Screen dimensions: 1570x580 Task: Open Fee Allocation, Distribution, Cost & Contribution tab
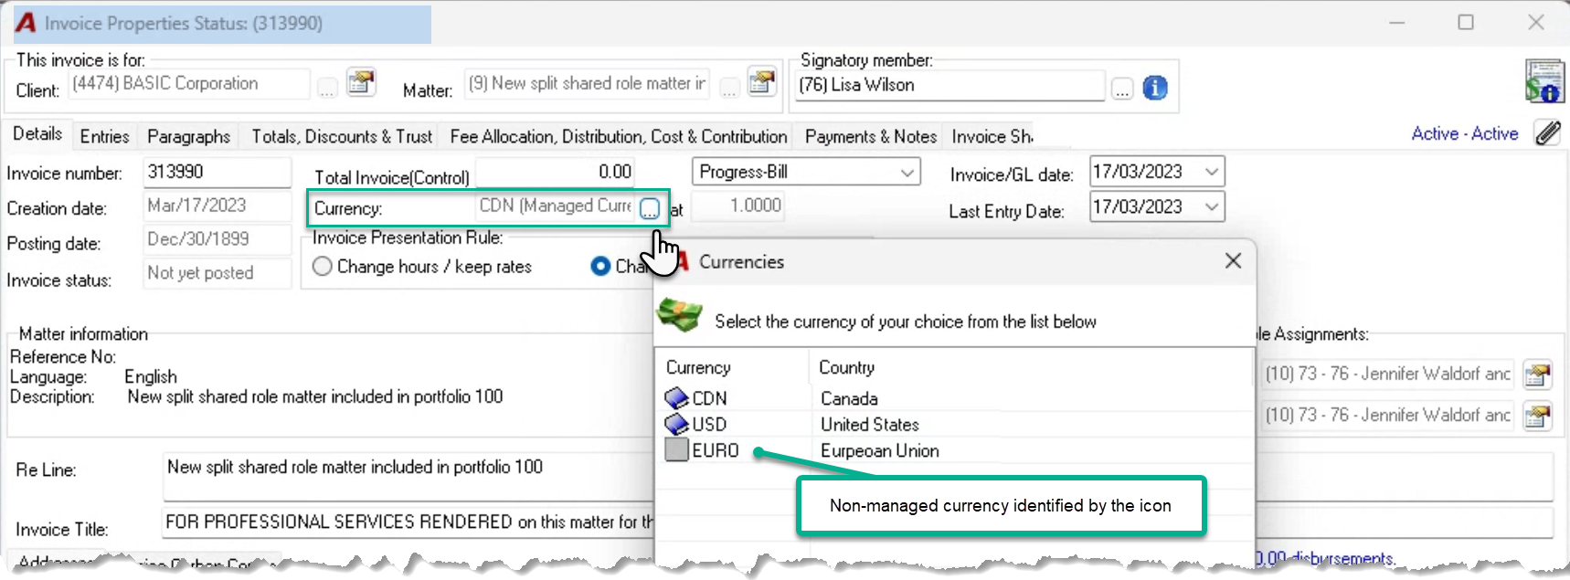pyautogui.click(x=619, y=136)
